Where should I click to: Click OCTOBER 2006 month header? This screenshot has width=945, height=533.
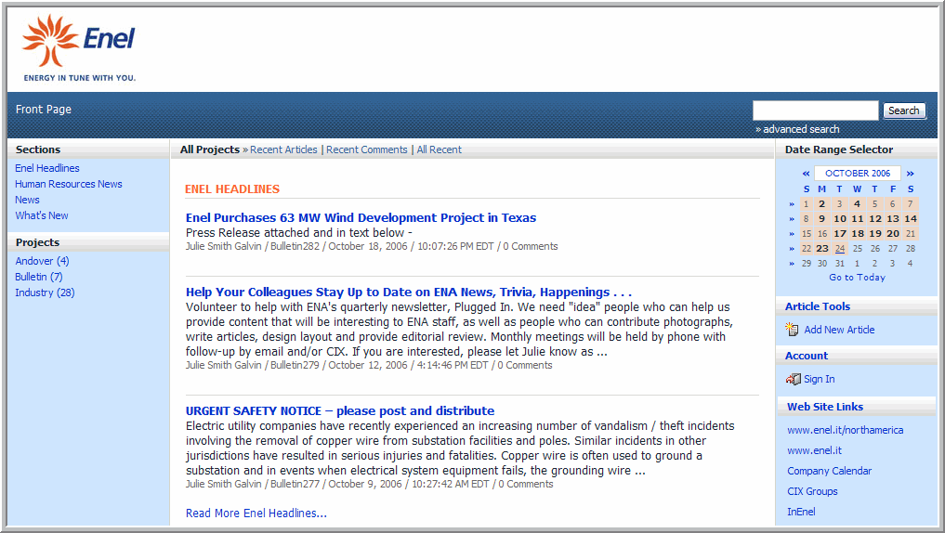coord(858,174)
